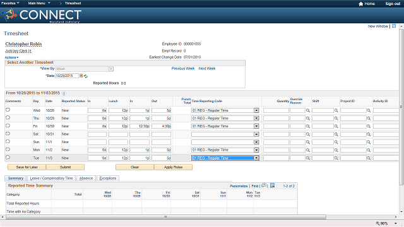
Task: Switch to Leave / Compensatory Time tab
Action: click(51, 178)
